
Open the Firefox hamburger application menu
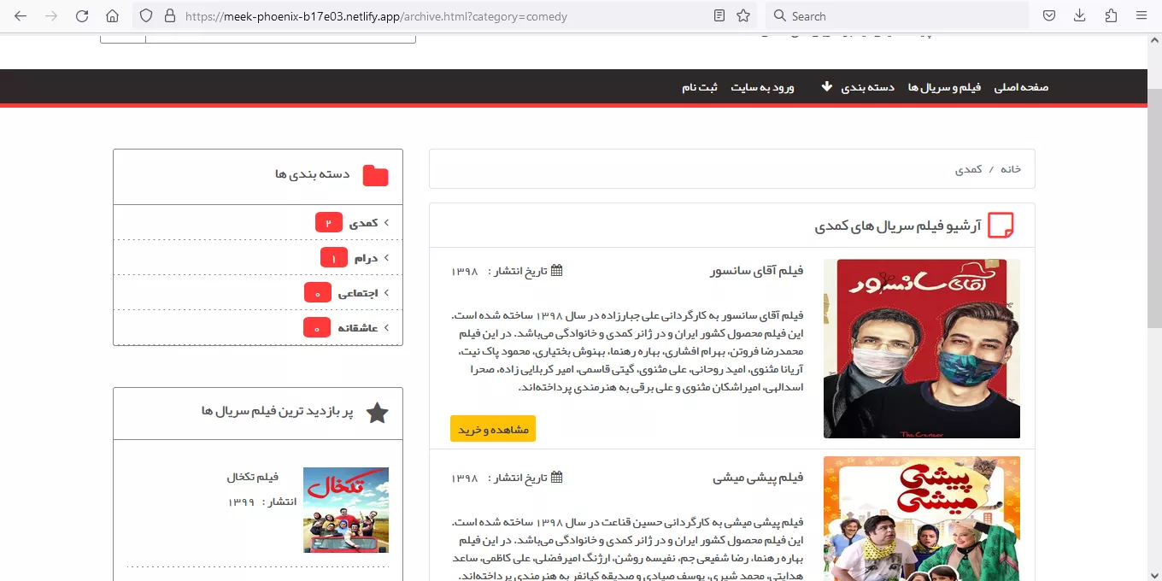pos(1141,16)
